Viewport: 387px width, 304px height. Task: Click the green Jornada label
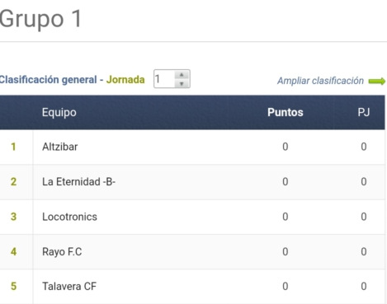125,80
